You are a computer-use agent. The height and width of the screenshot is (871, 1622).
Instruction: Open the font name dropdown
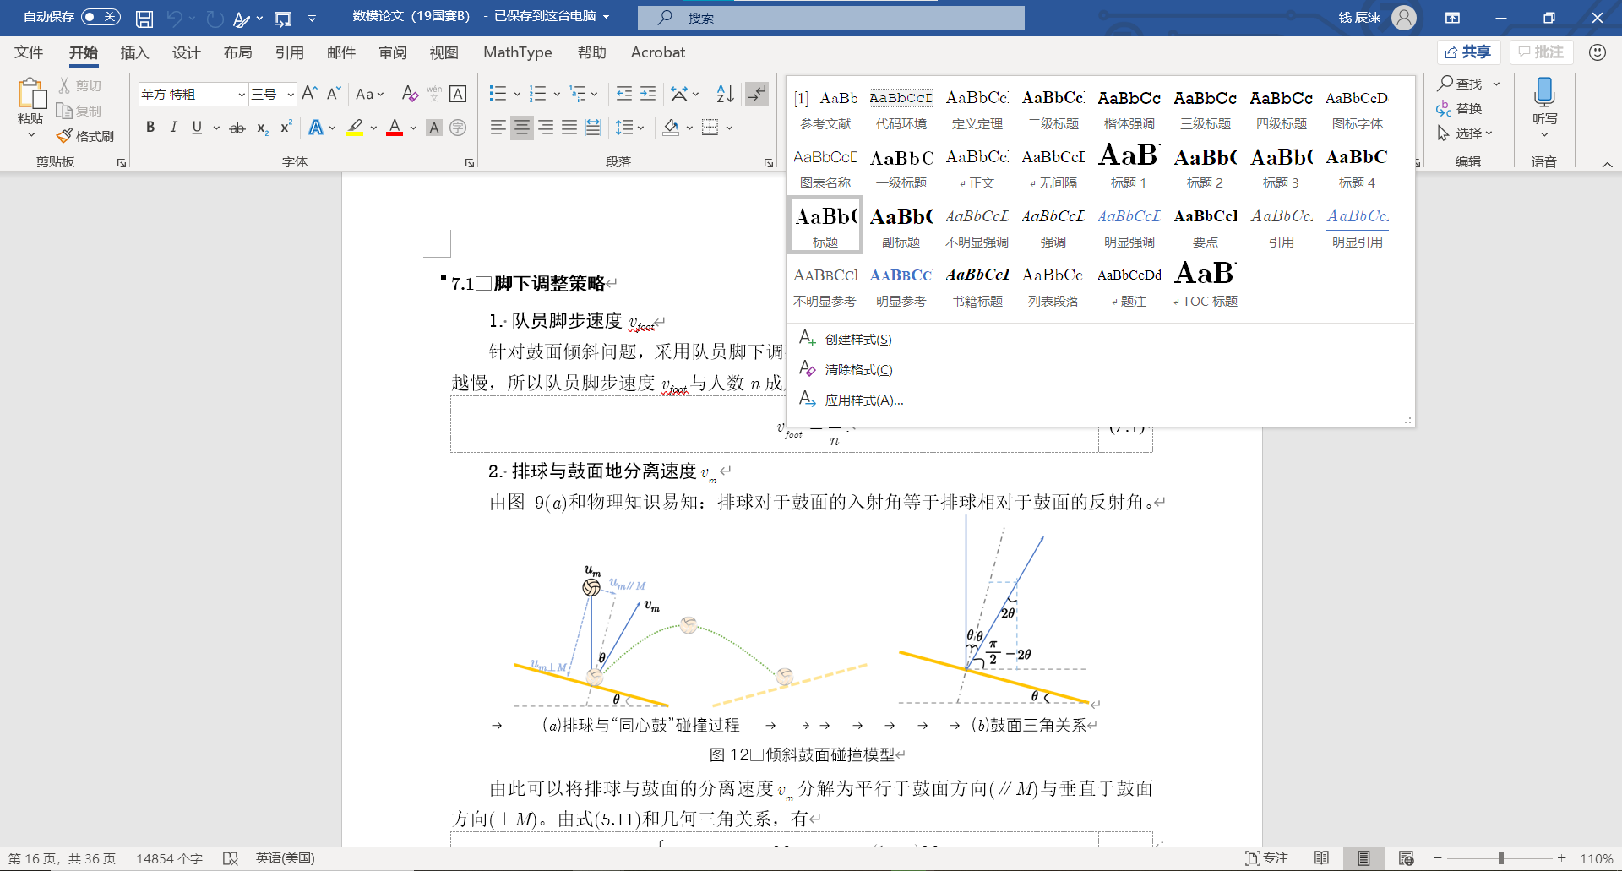(241, 95)
